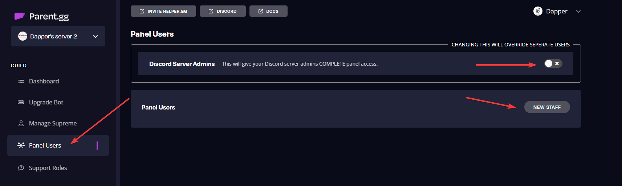The image size is (622, 186).
Task: Open the Dapper's server 2 dropdown chevron
Action: coord(95,36)
